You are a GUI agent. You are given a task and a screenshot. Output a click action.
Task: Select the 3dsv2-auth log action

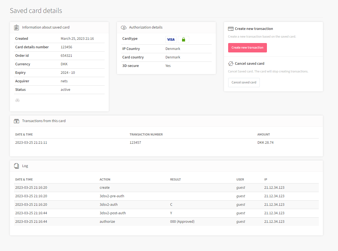(109, 204)
